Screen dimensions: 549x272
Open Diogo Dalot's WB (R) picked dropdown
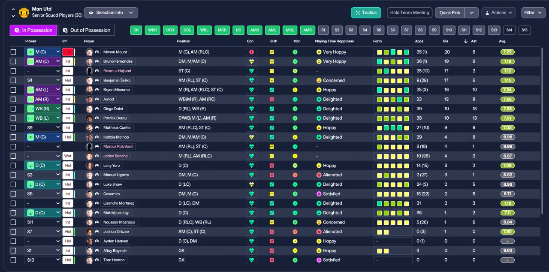click(43, 109)
